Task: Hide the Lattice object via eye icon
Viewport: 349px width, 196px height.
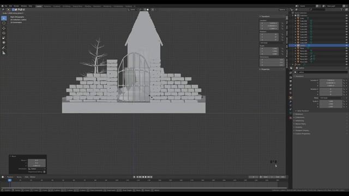Action: [346, 45]
